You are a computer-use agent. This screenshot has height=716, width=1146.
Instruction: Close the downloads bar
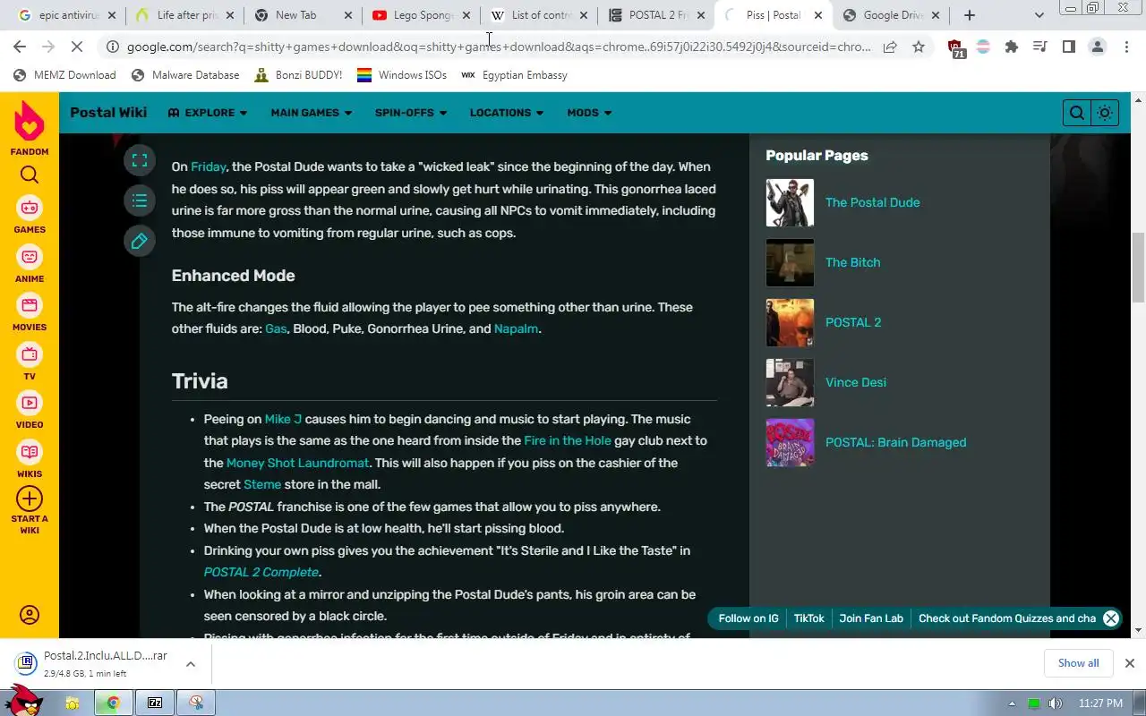[1129, 663]
